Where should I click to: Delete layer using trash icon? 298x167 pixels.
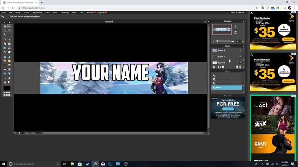click(240, 67)
